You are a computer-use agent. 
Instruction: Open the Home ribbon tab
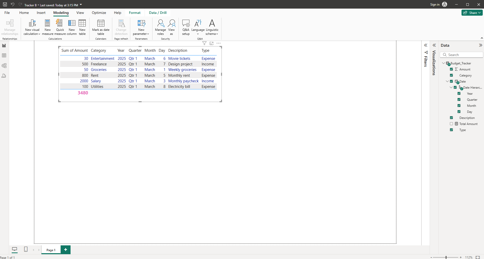coord(24,13)
